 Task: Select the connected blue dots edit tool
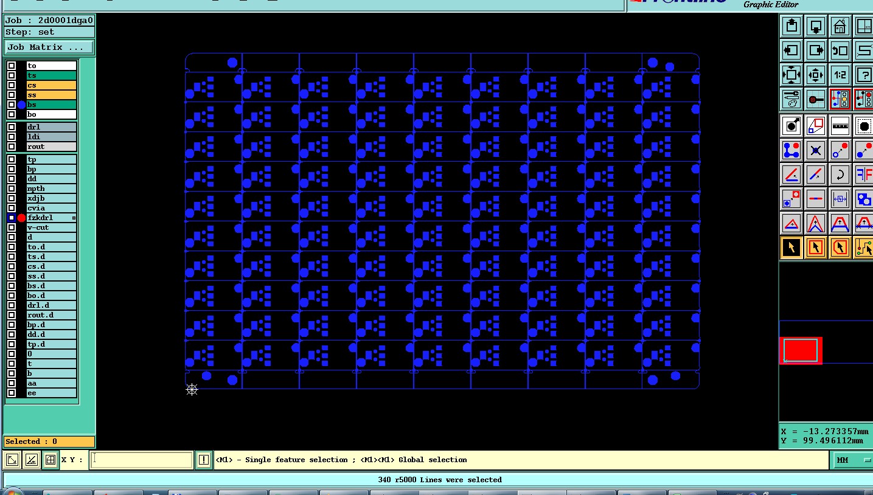[x=791, y=150]
